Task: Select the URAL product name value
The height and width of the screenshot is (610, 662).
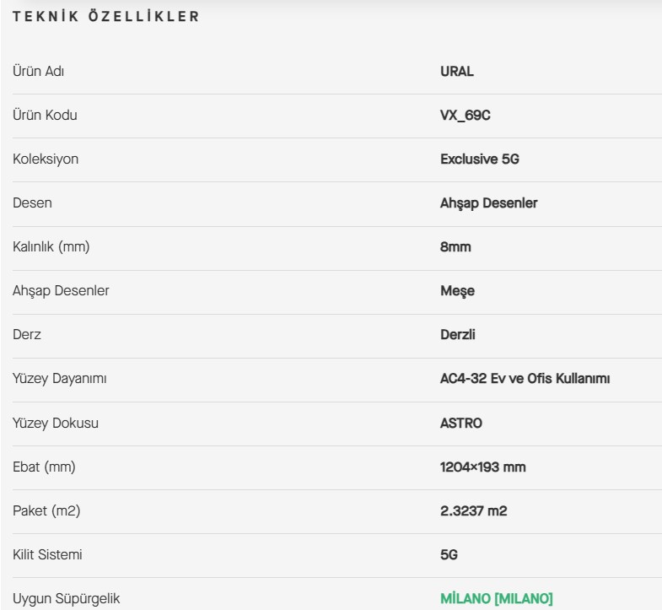Action: pyautogui.click(x=457, y=71)
